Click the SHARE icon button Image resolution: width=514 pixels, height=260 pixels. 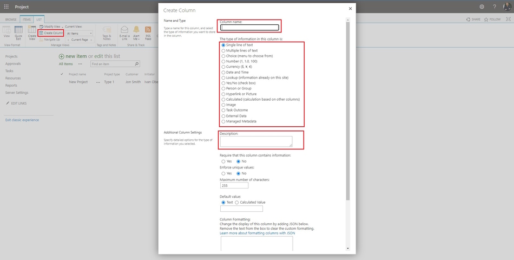[473, 19]
